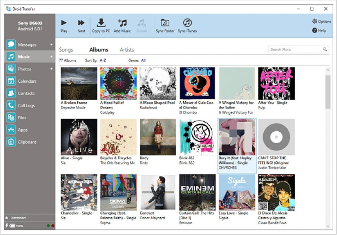337x235 pixels.
Task: Switch to Songs tab
Action: (66, 50)
